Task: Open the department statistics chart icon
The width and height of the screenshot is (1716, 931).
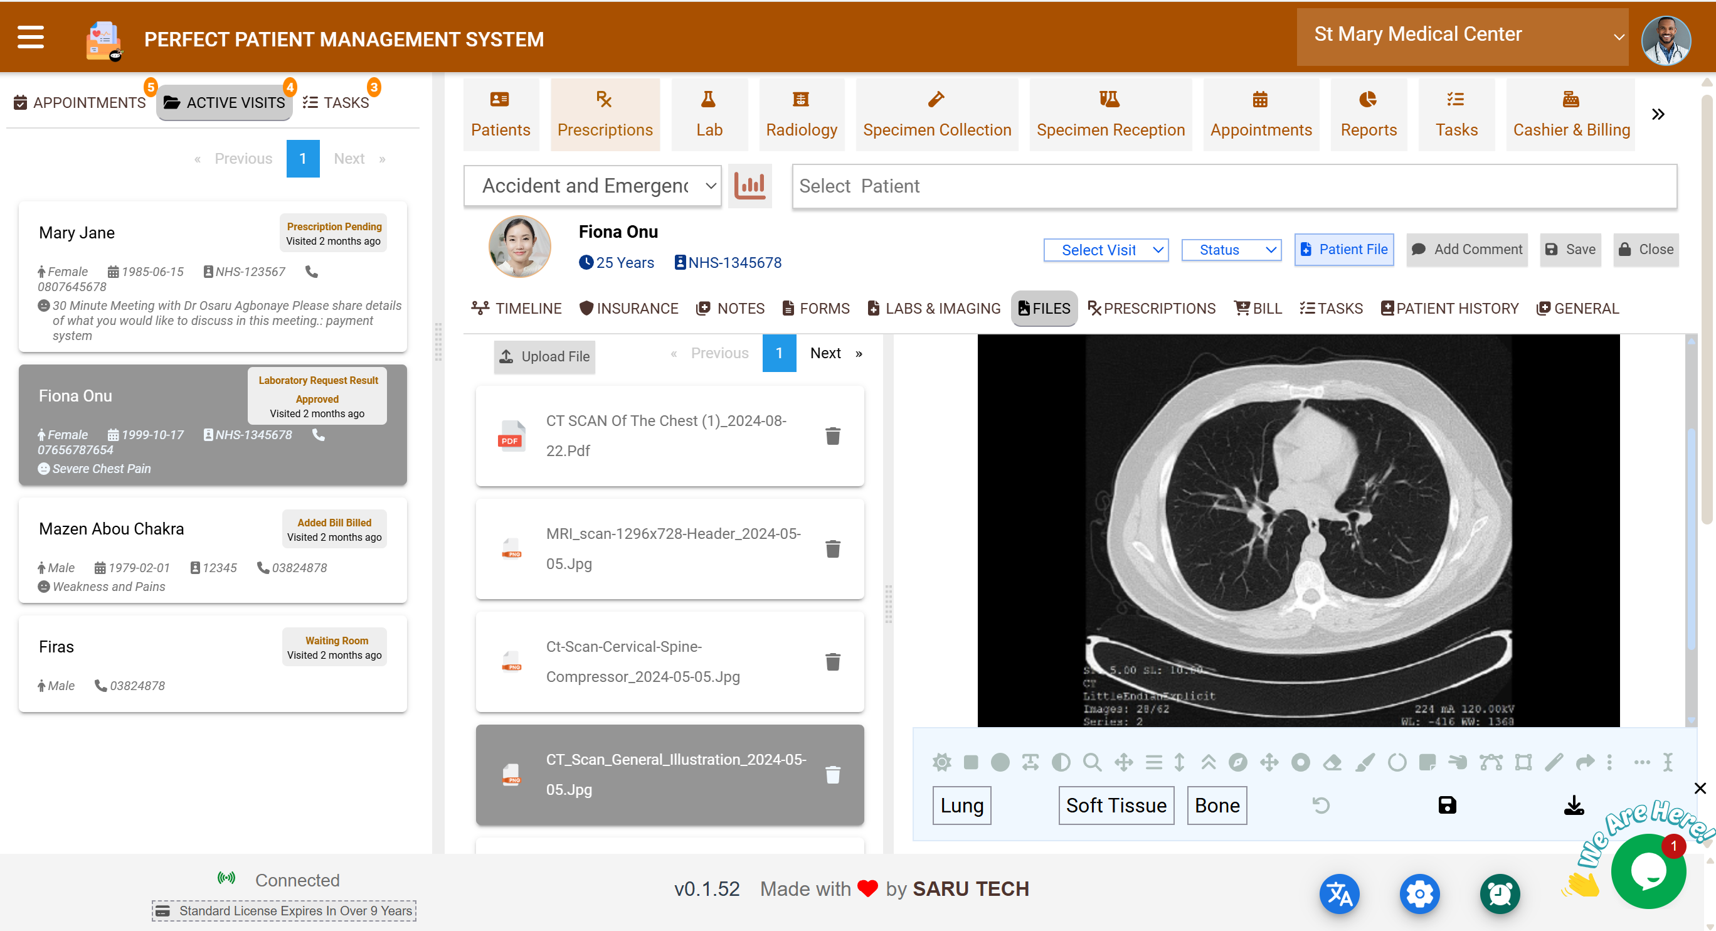Action: coord(750,185)
